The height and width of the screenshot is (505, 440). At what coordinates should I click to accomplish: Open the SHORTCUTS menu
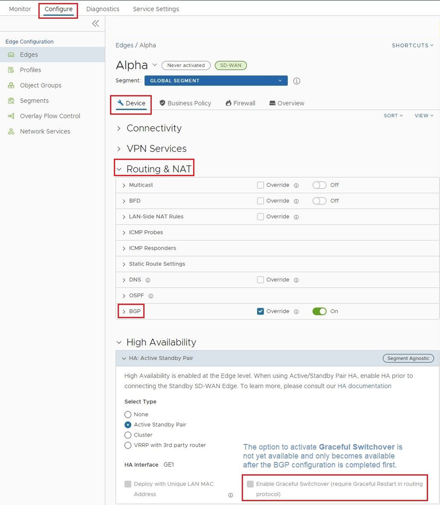[412, 45]
